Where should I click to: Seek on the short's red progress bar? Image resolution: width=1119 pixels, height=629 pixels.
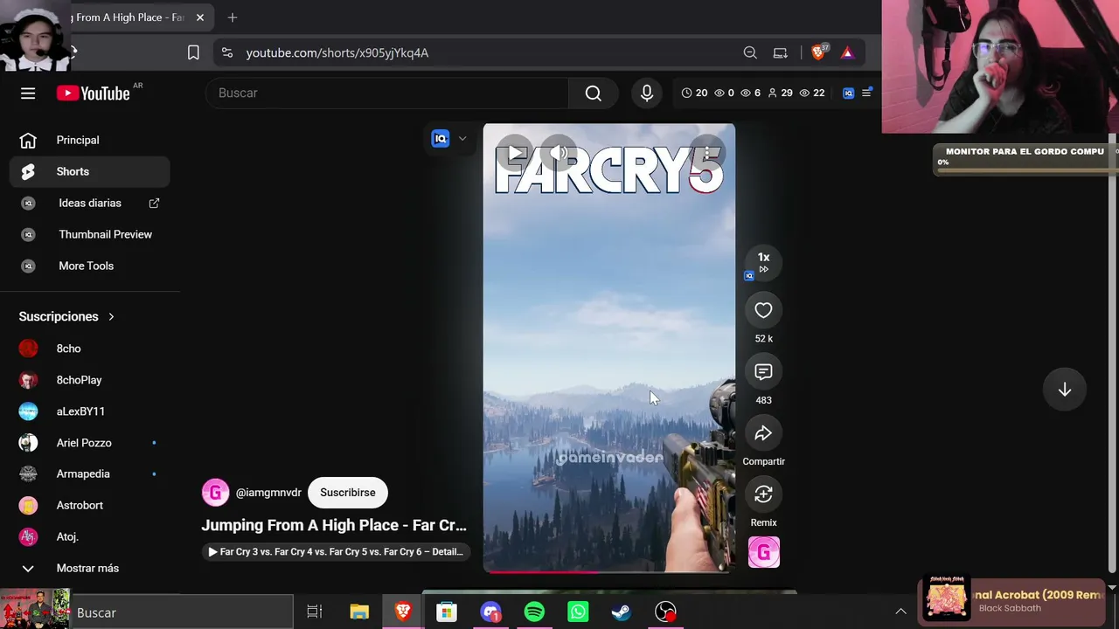click(x=609, y=571)
